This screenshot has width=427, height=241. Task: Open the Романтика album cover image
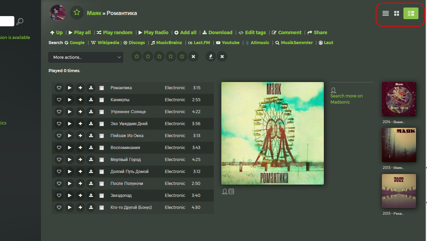tap(273, 133)
